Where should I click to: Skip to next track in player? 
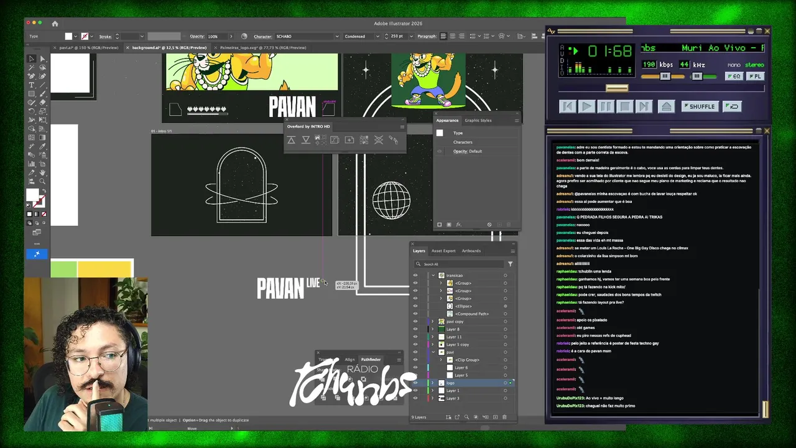(x=644, y=106)
